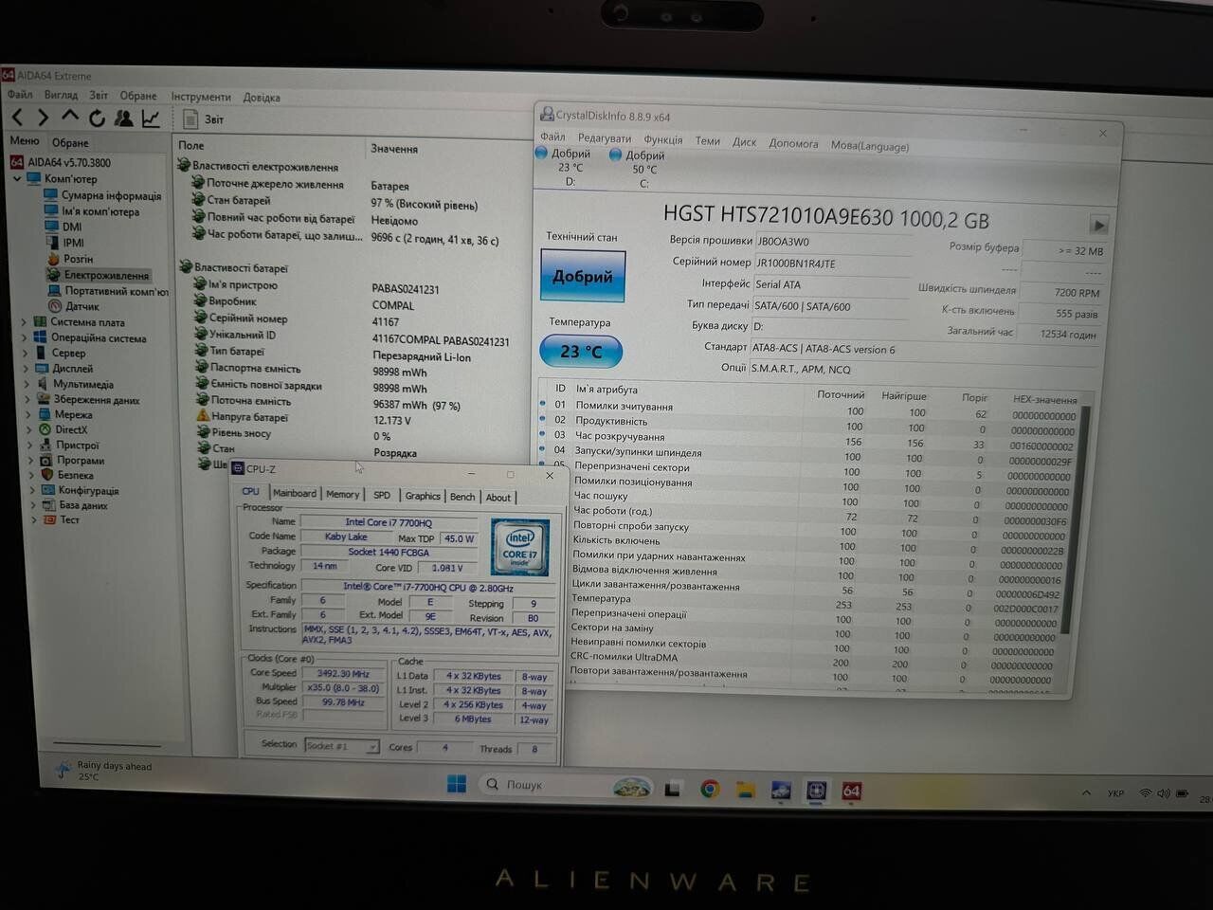Click the 23 °C temperature button

[x=581, y=352]
